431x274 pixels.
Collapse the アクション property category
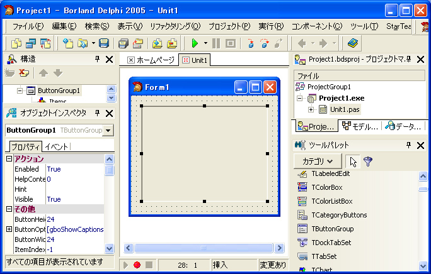[x=9, y=158]
